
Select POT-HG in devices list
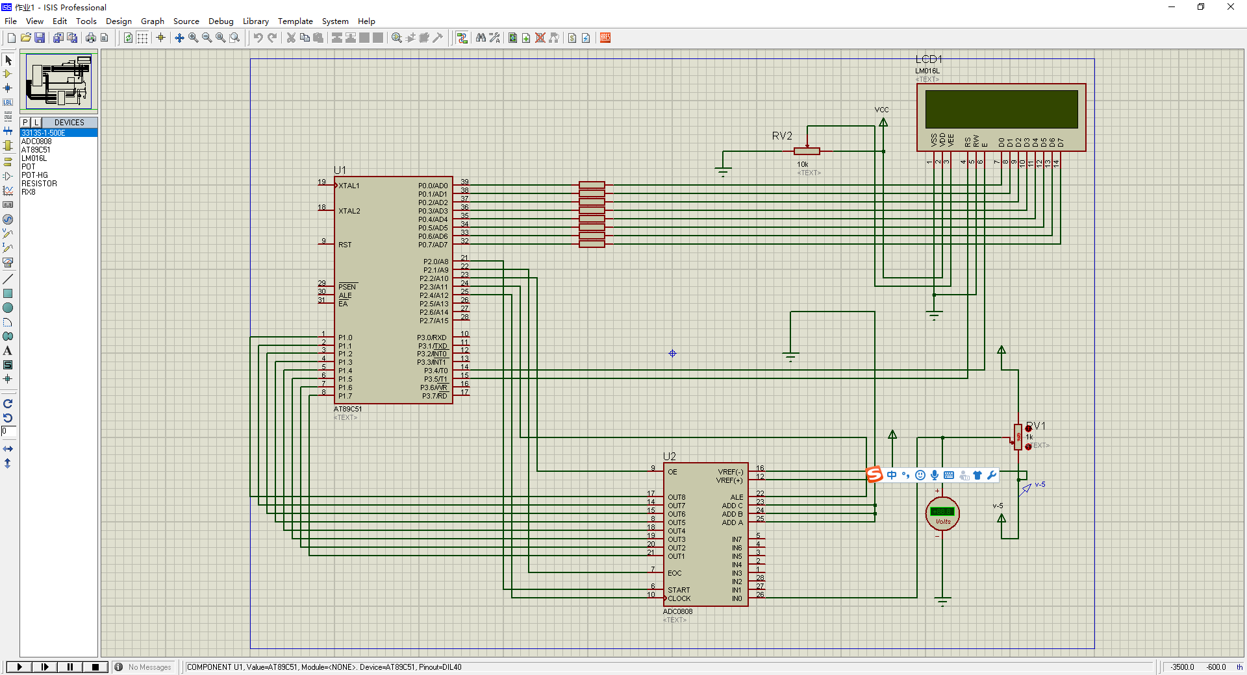pos(58,175)
